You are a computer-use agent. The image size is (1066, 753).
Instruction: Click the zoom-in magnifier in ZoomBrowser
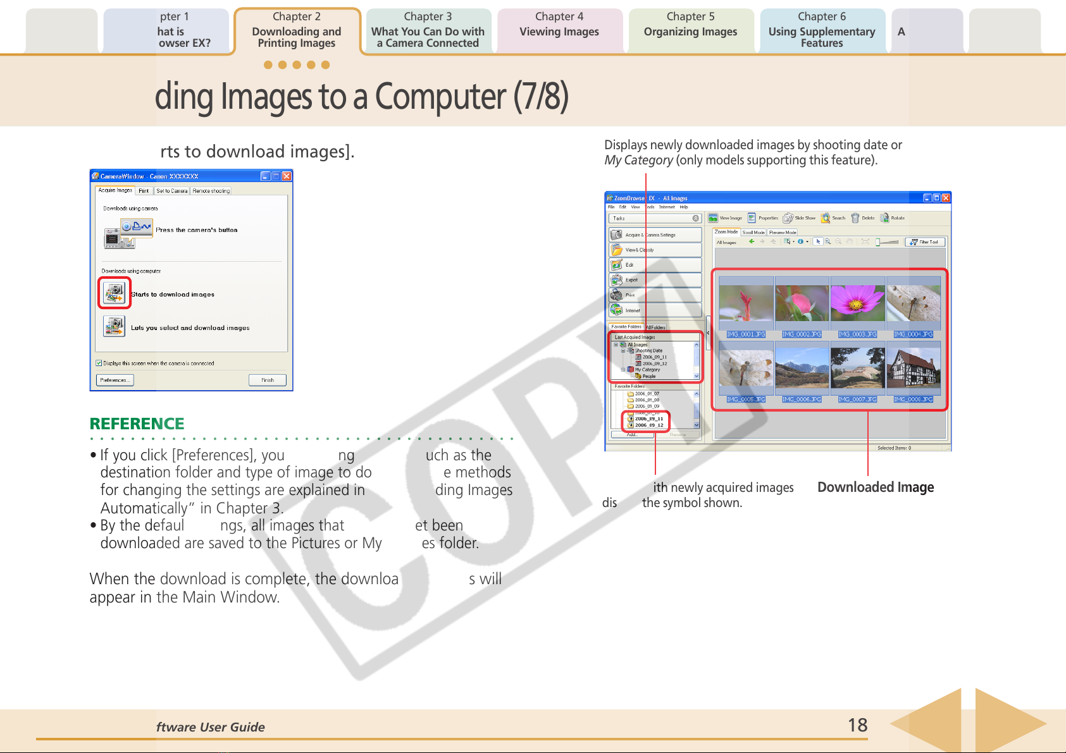pyautogui.click(x=828, y=242)
